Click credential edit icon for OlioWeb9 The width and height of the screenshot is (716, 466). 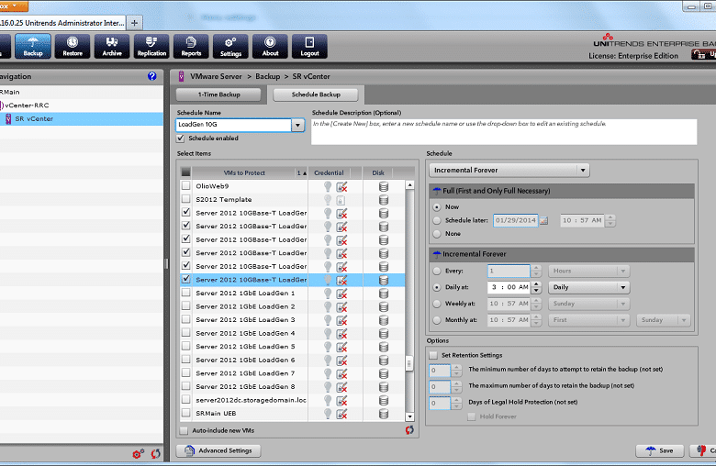click(341, 186)
